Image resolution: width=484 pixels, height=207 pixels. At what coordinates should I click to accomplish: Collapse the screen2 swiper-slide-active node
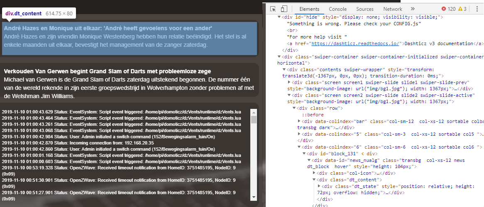click(x=289, y=96)
